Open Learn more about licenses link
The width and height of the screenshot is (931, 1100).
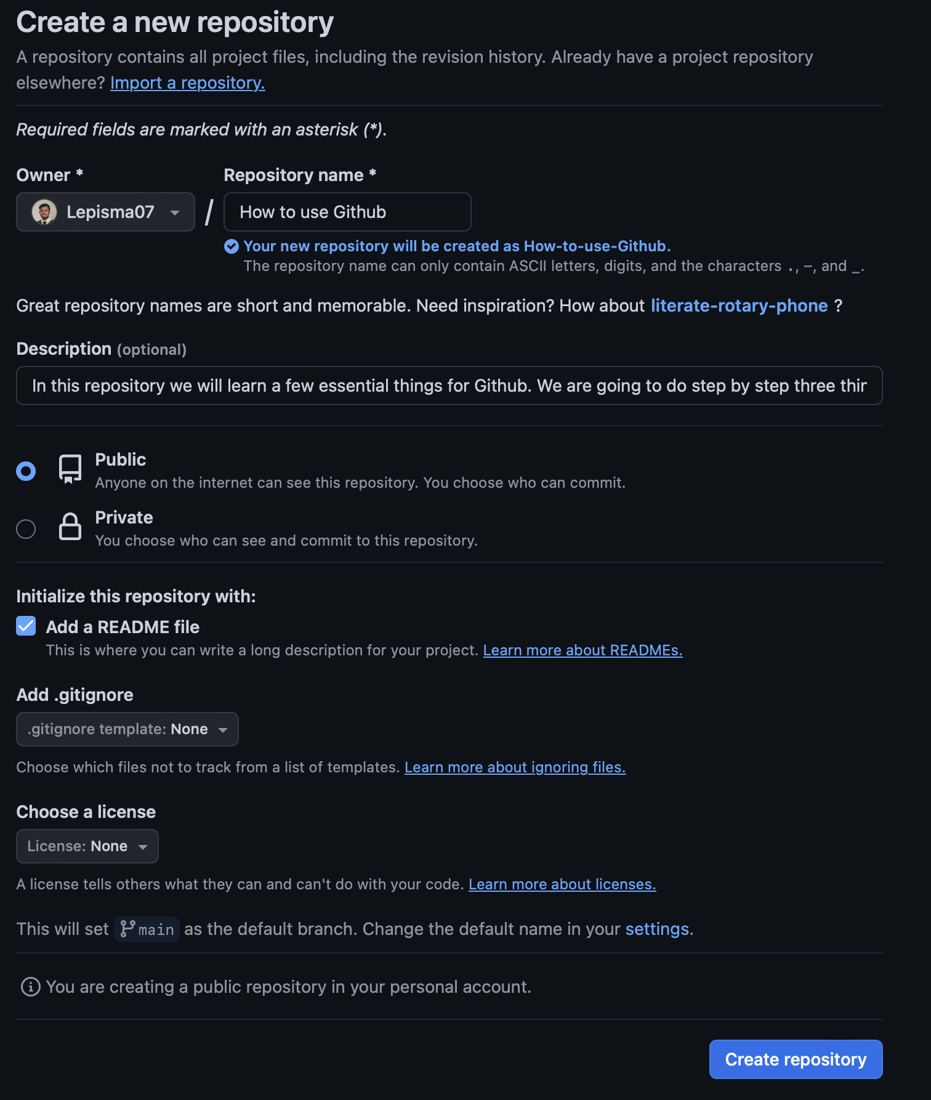click(562, 884)
